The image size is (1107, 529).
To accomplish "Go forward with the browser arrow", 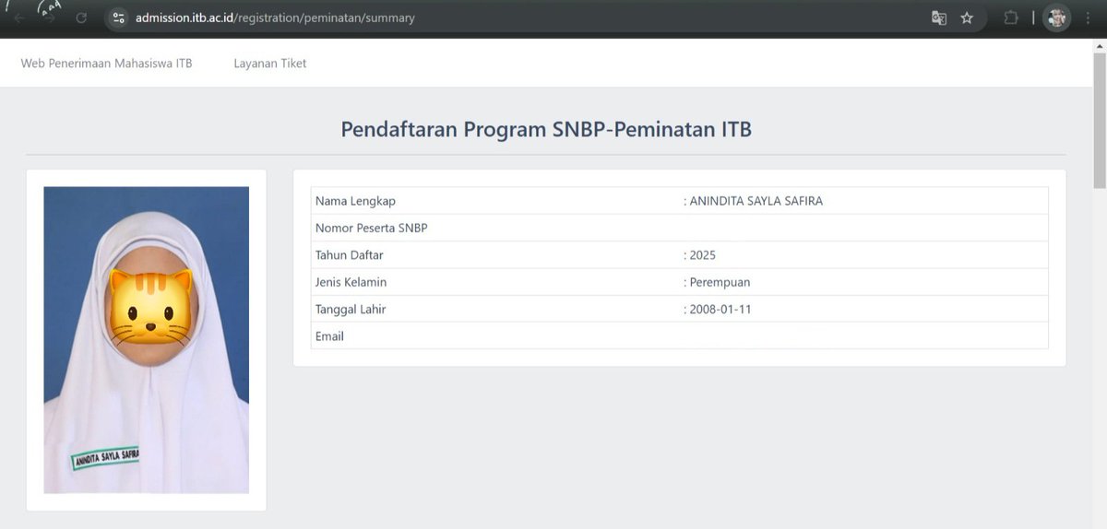I will pos(50,18).
